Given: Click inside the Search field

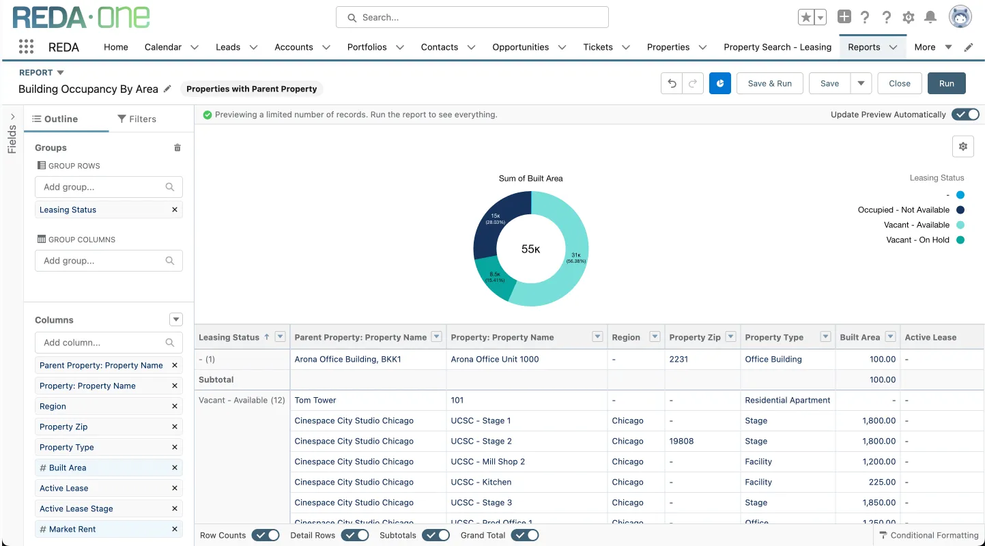Looking at the screenshot, I should [471, 16].
